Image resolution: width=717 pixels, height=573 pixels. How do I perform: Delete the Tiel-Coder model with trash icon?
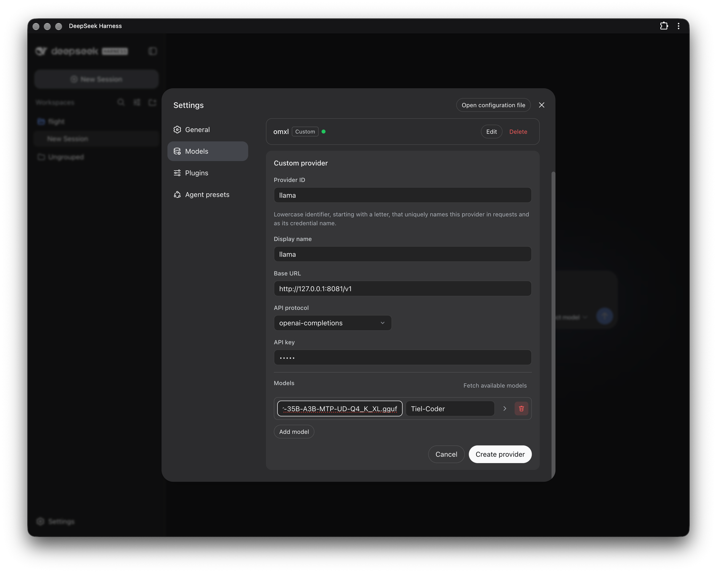(x=521, y=409)
